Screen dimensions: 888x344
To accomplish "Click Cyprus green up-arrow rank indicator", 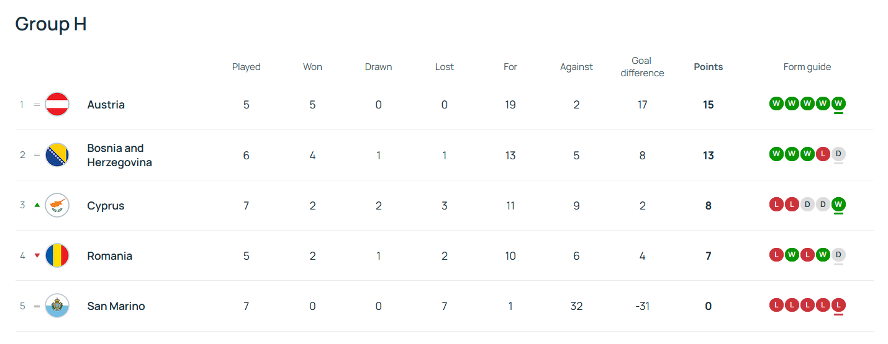I will 37,205.
